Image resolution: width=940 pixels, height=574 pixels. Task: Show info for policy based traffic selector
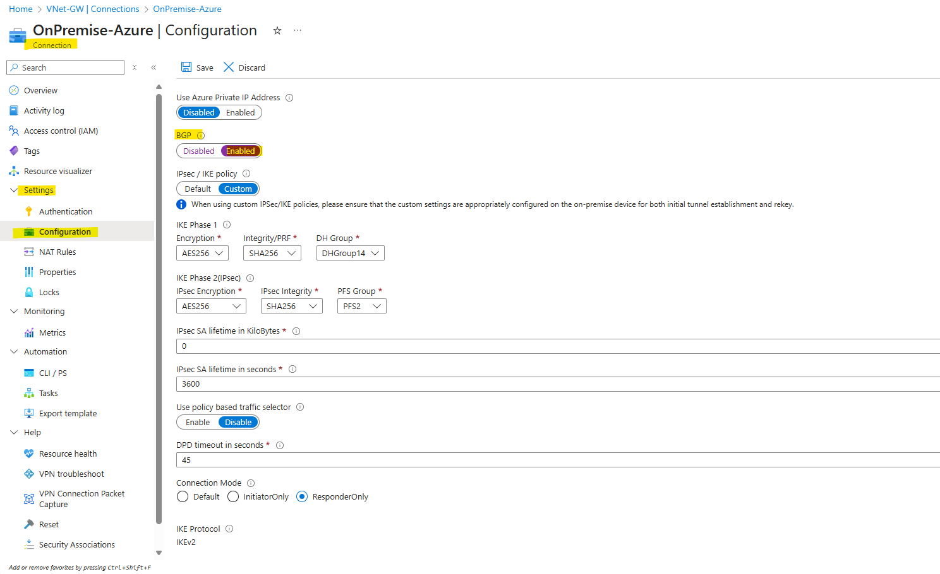click(300, 407)
